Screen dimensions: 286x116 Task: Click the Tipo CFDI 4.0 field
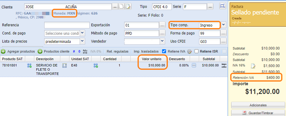click(162, 7)
